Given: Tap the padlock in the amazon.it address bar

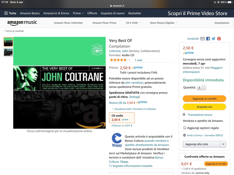Looking at the screenshot, I should (x=111, y=6).
